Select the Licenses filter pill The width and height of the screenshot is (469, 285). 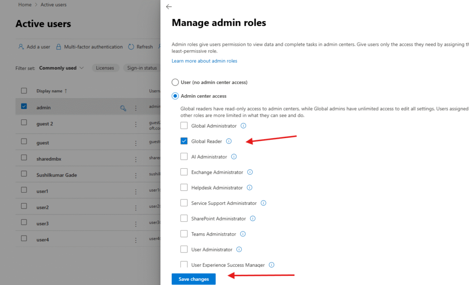click(105, 68)
